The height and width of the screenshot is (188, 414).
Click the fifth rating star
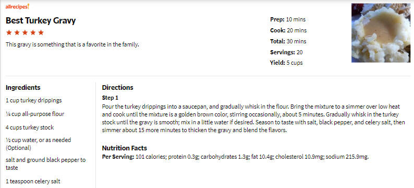(41, 32)
